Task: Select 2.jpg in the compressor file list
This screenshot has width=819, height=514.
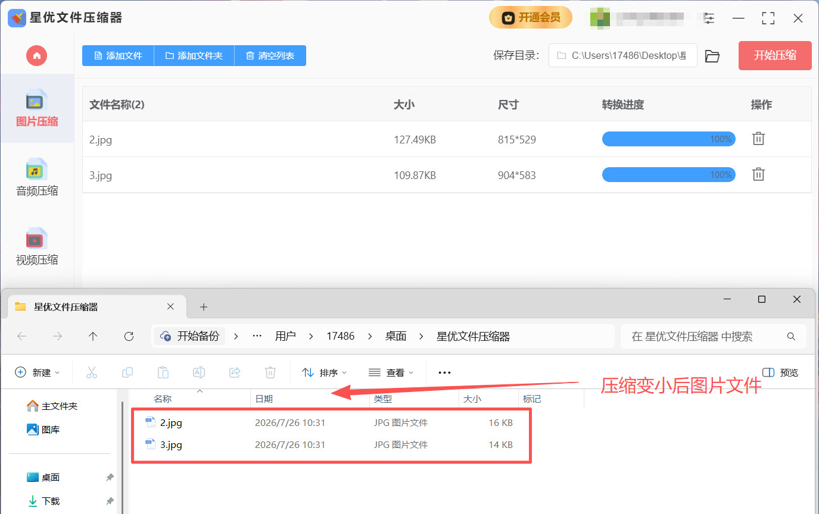Action: (x=101, y=140)
